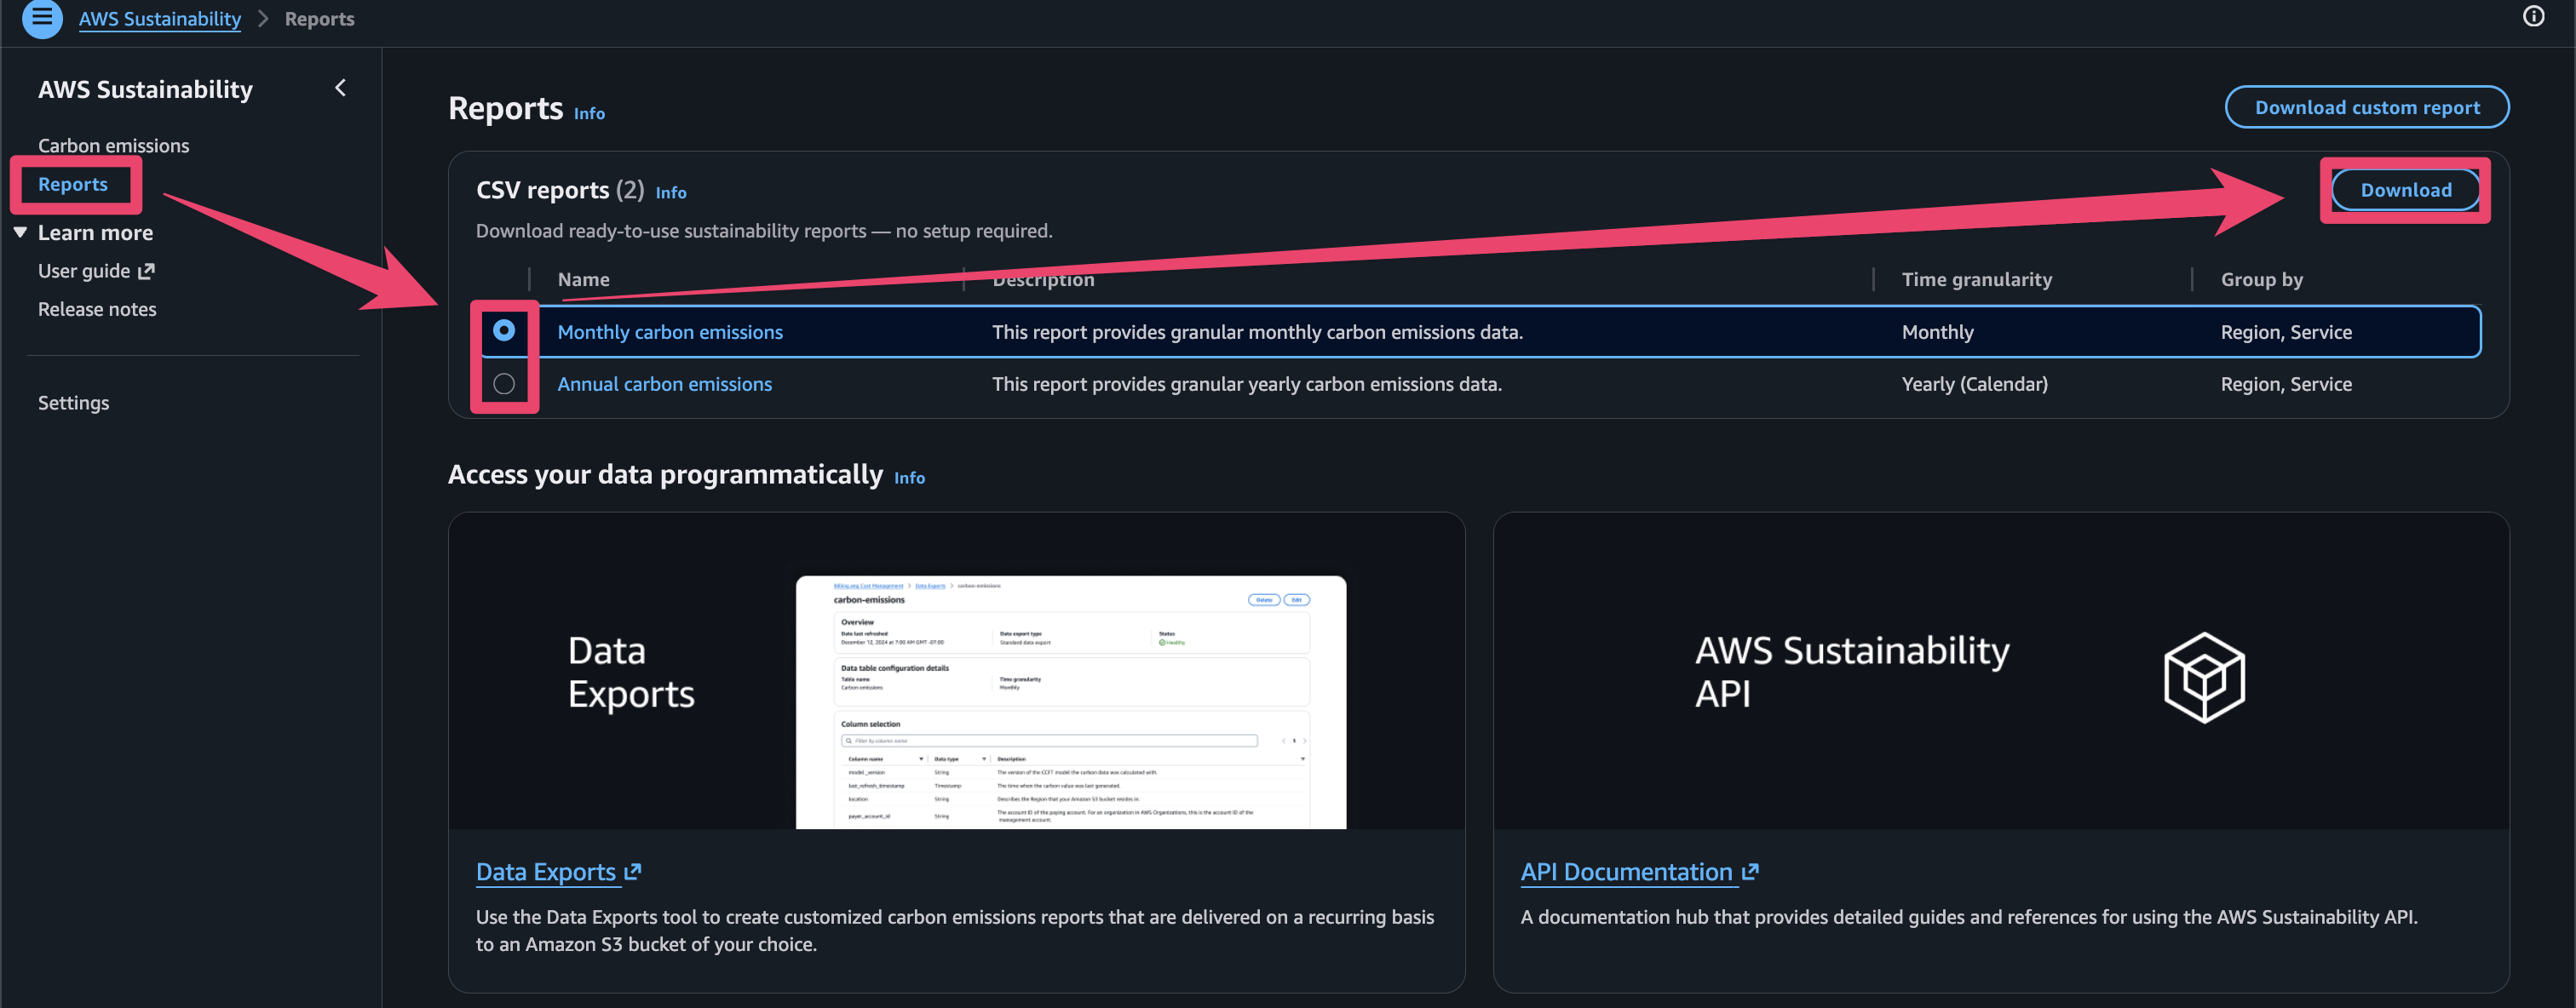2576x1008 pixels.
Task: Click external link icon next to API Documentation
Action: [1749, 871]
